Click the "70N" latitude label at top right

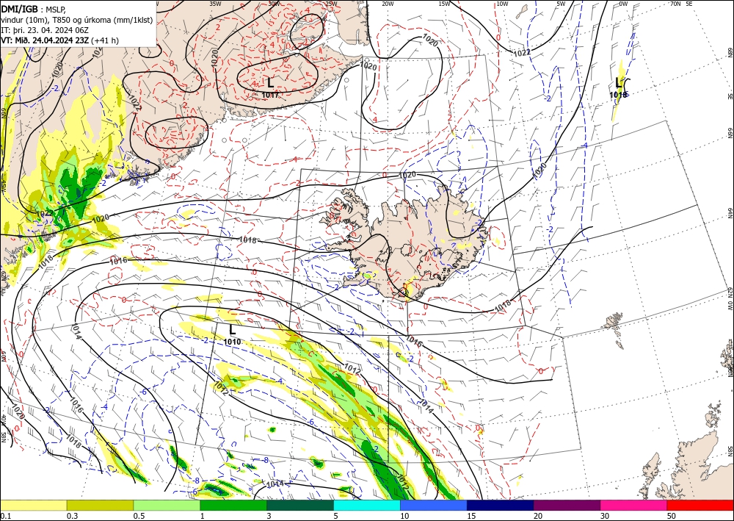tap(675, 4)
